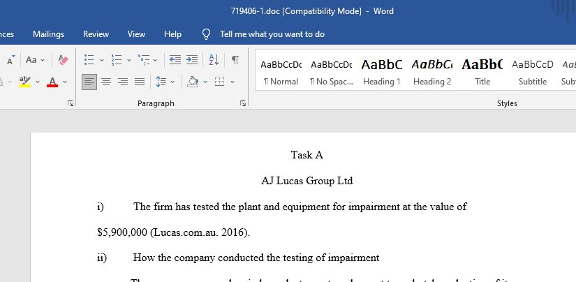Open the Mailings tab
The height and width of the screenshot is (282, 576).
48,34
